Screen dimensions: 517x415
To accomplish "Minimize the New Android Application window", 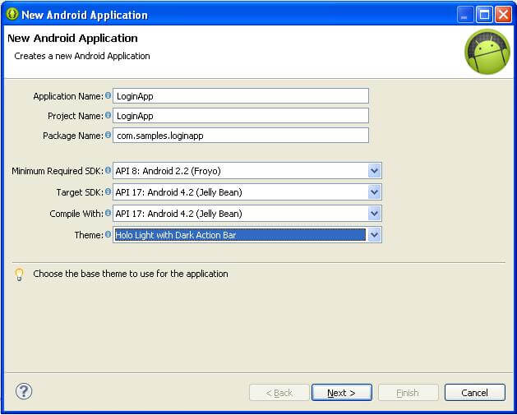I will pos(465,15).
